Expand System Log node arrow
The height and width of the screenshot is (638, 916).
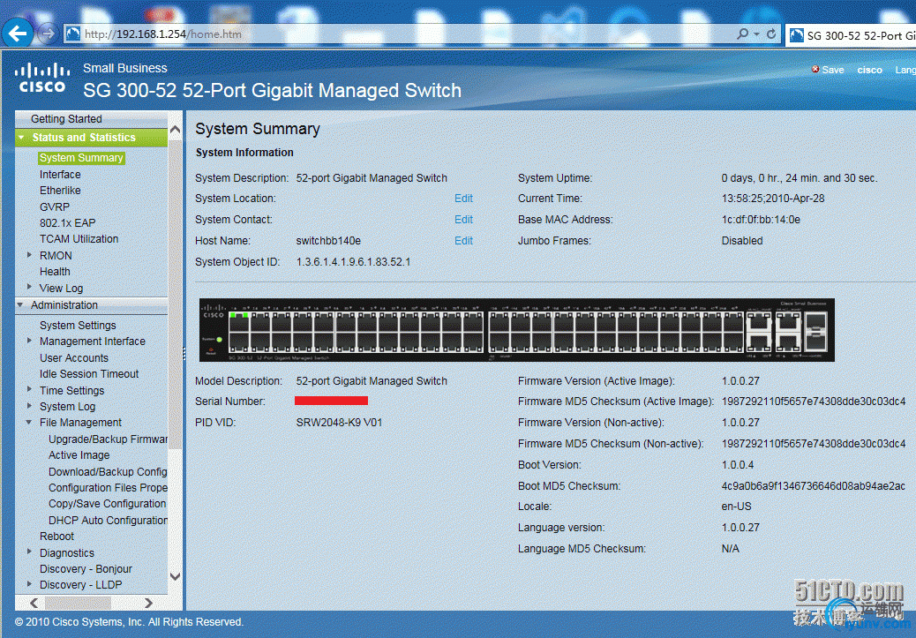[29, 405]
